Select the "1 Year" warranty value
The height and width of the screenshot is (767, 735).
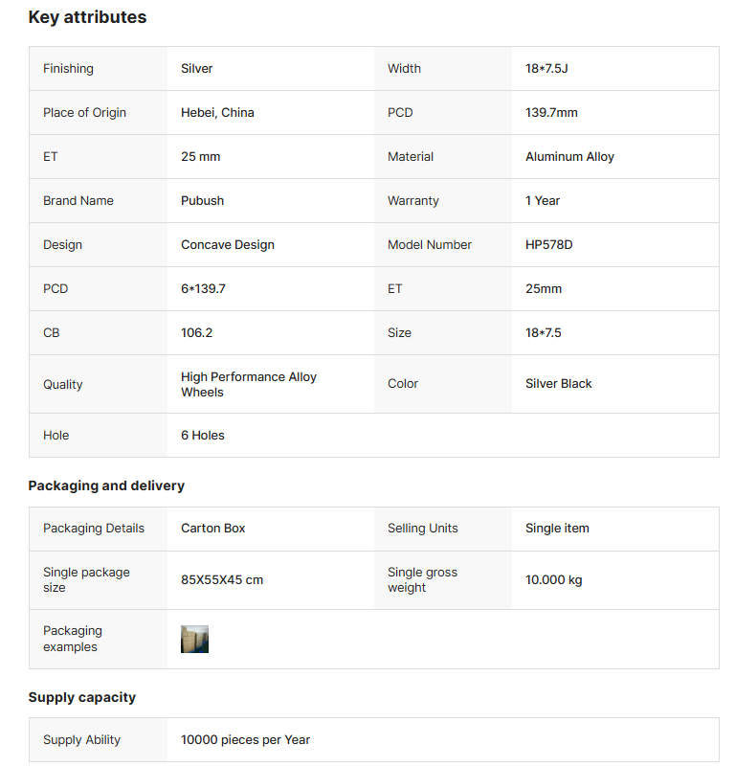[543, 201]
